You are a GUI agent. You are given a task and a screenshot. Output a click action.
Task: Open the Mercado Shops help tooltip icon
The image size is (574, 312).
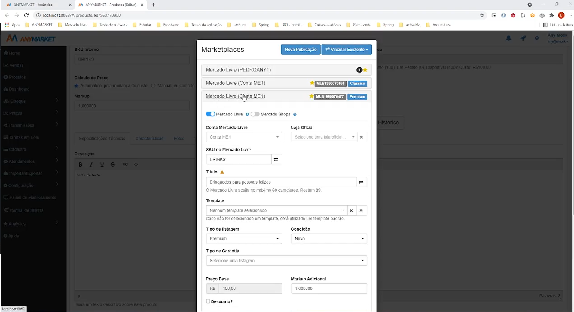coord(295,115)
